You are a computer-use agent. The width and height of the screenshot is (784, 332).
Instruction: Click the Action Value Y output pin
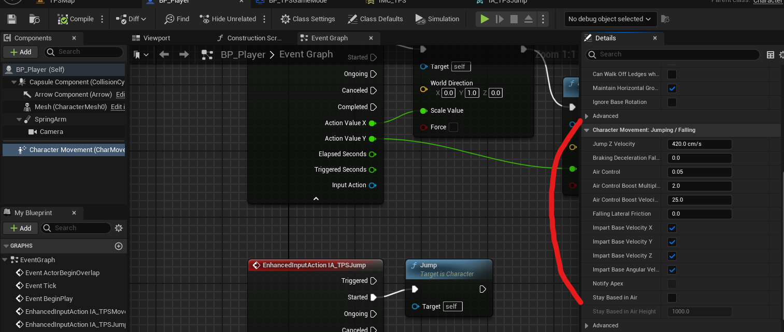(x=373, y=139)
